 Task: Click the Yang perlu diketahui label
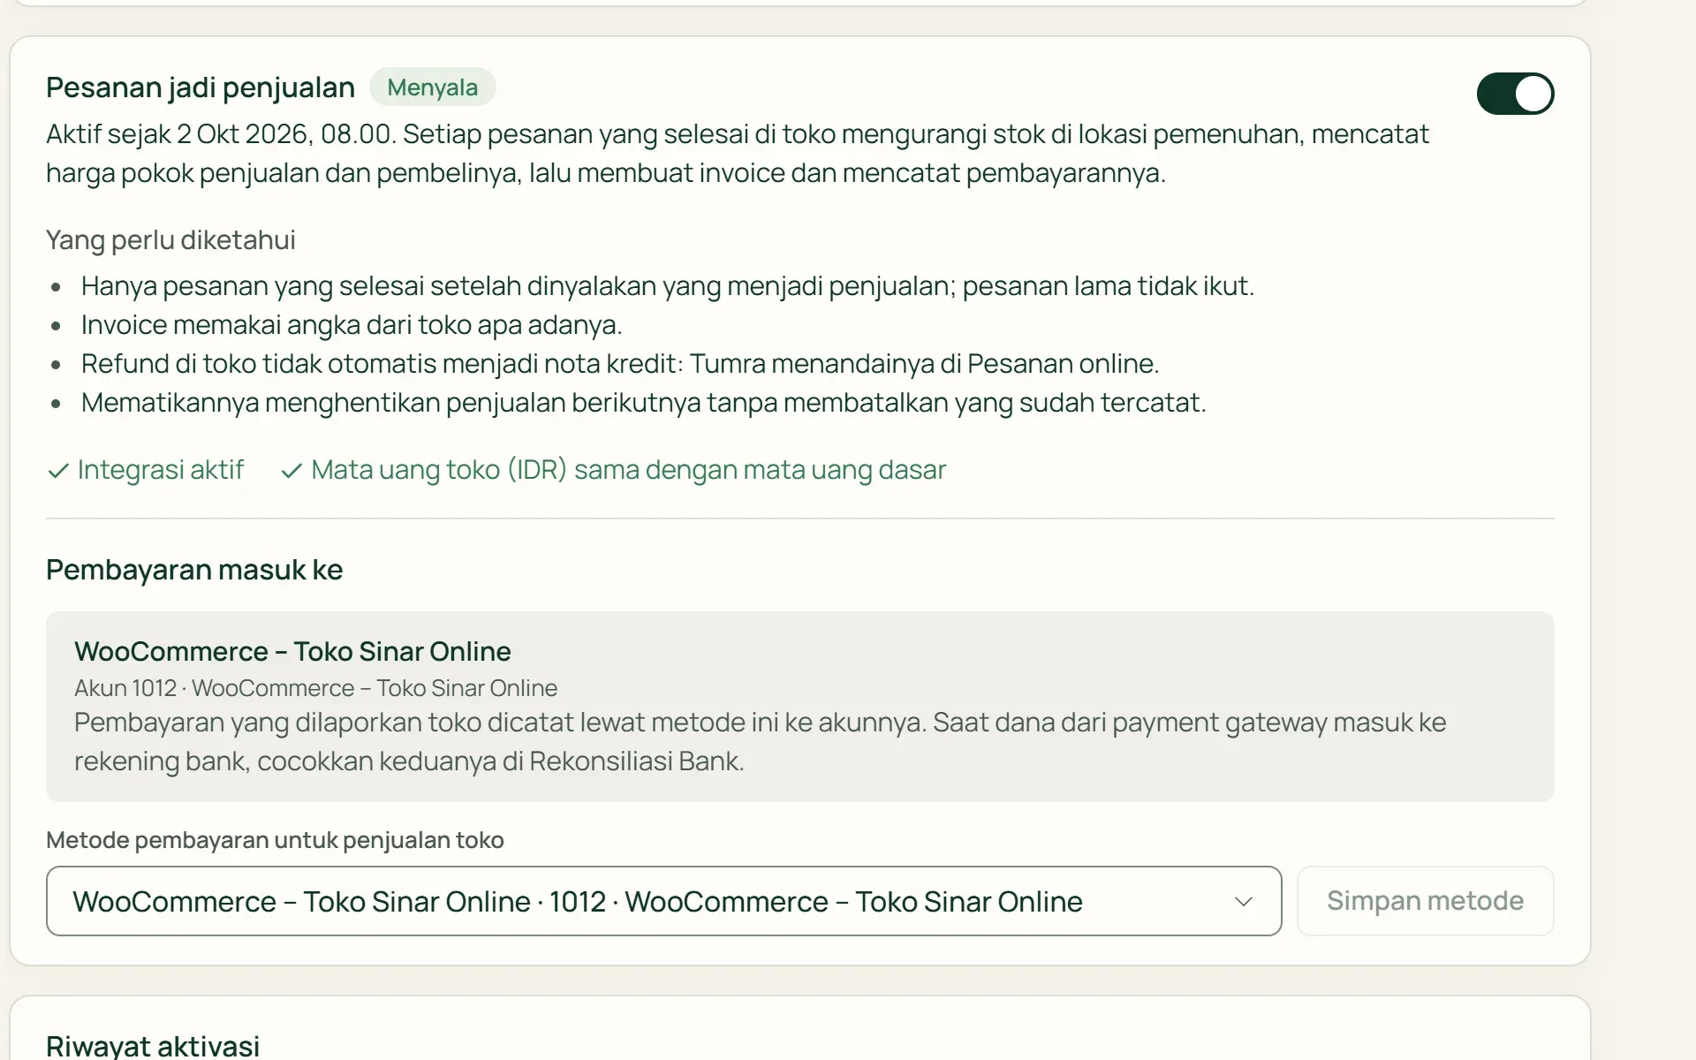pos(170,239)
